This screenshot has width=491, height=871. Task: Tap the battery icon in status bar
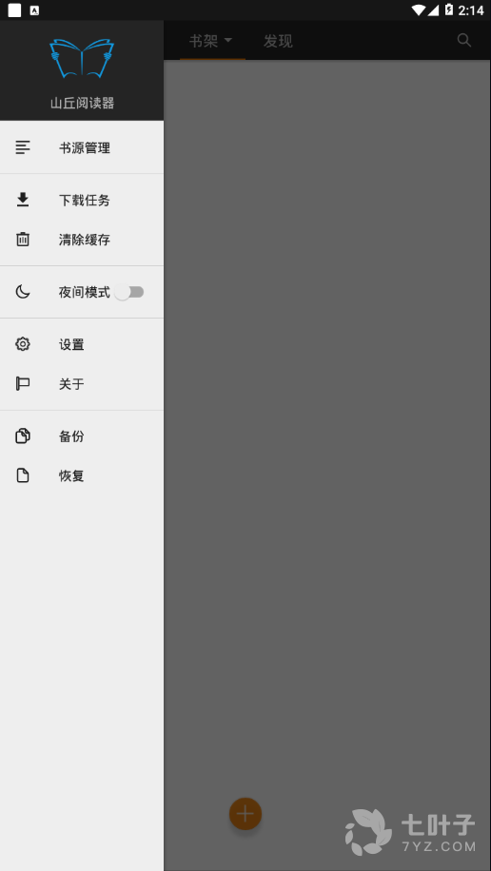pos(448,10)
